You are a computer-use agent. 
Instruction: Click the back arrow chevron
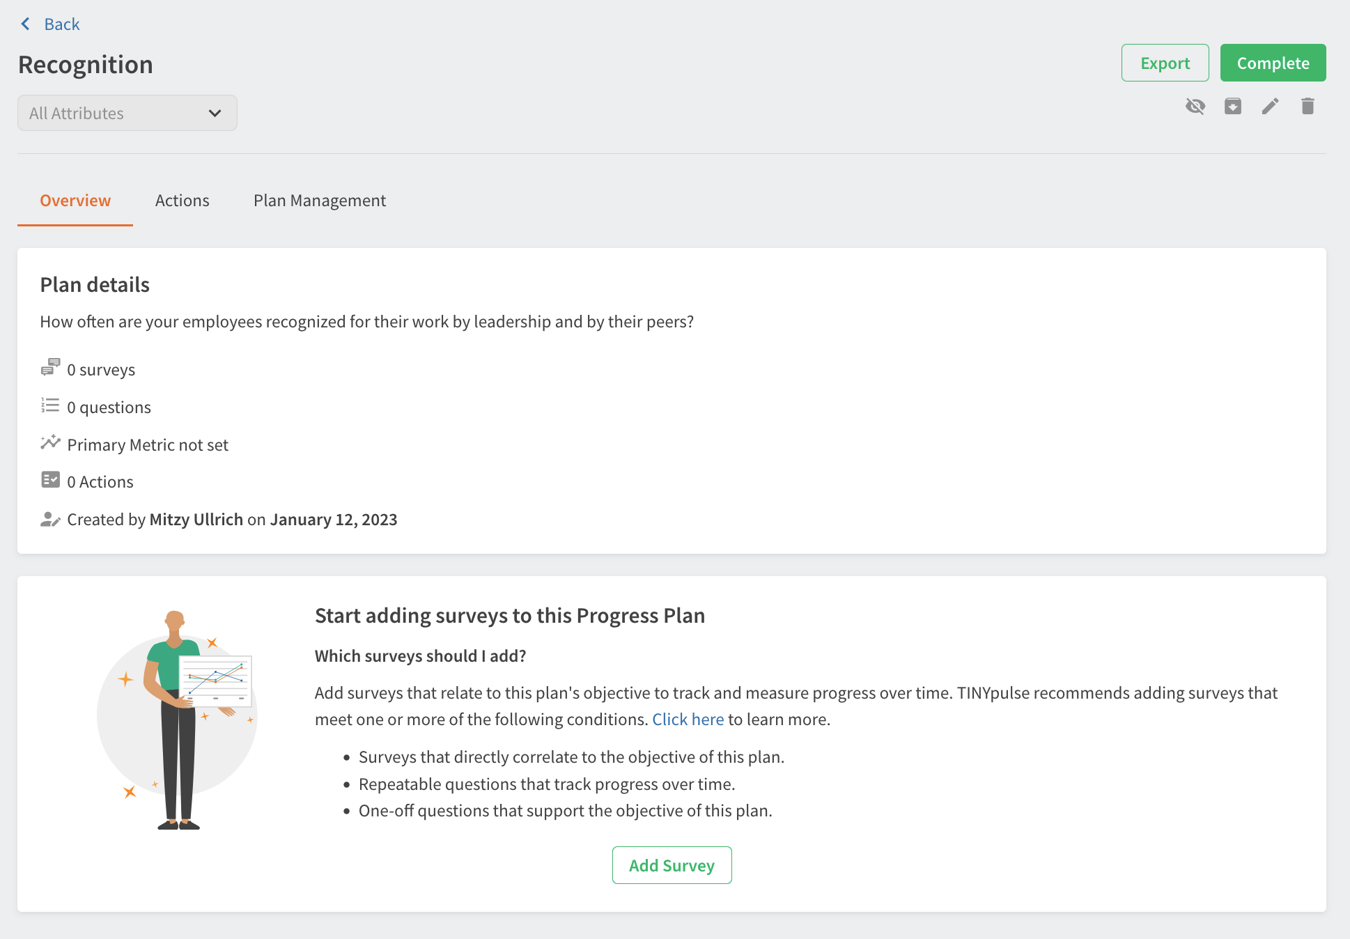click(x=26, y=24)
